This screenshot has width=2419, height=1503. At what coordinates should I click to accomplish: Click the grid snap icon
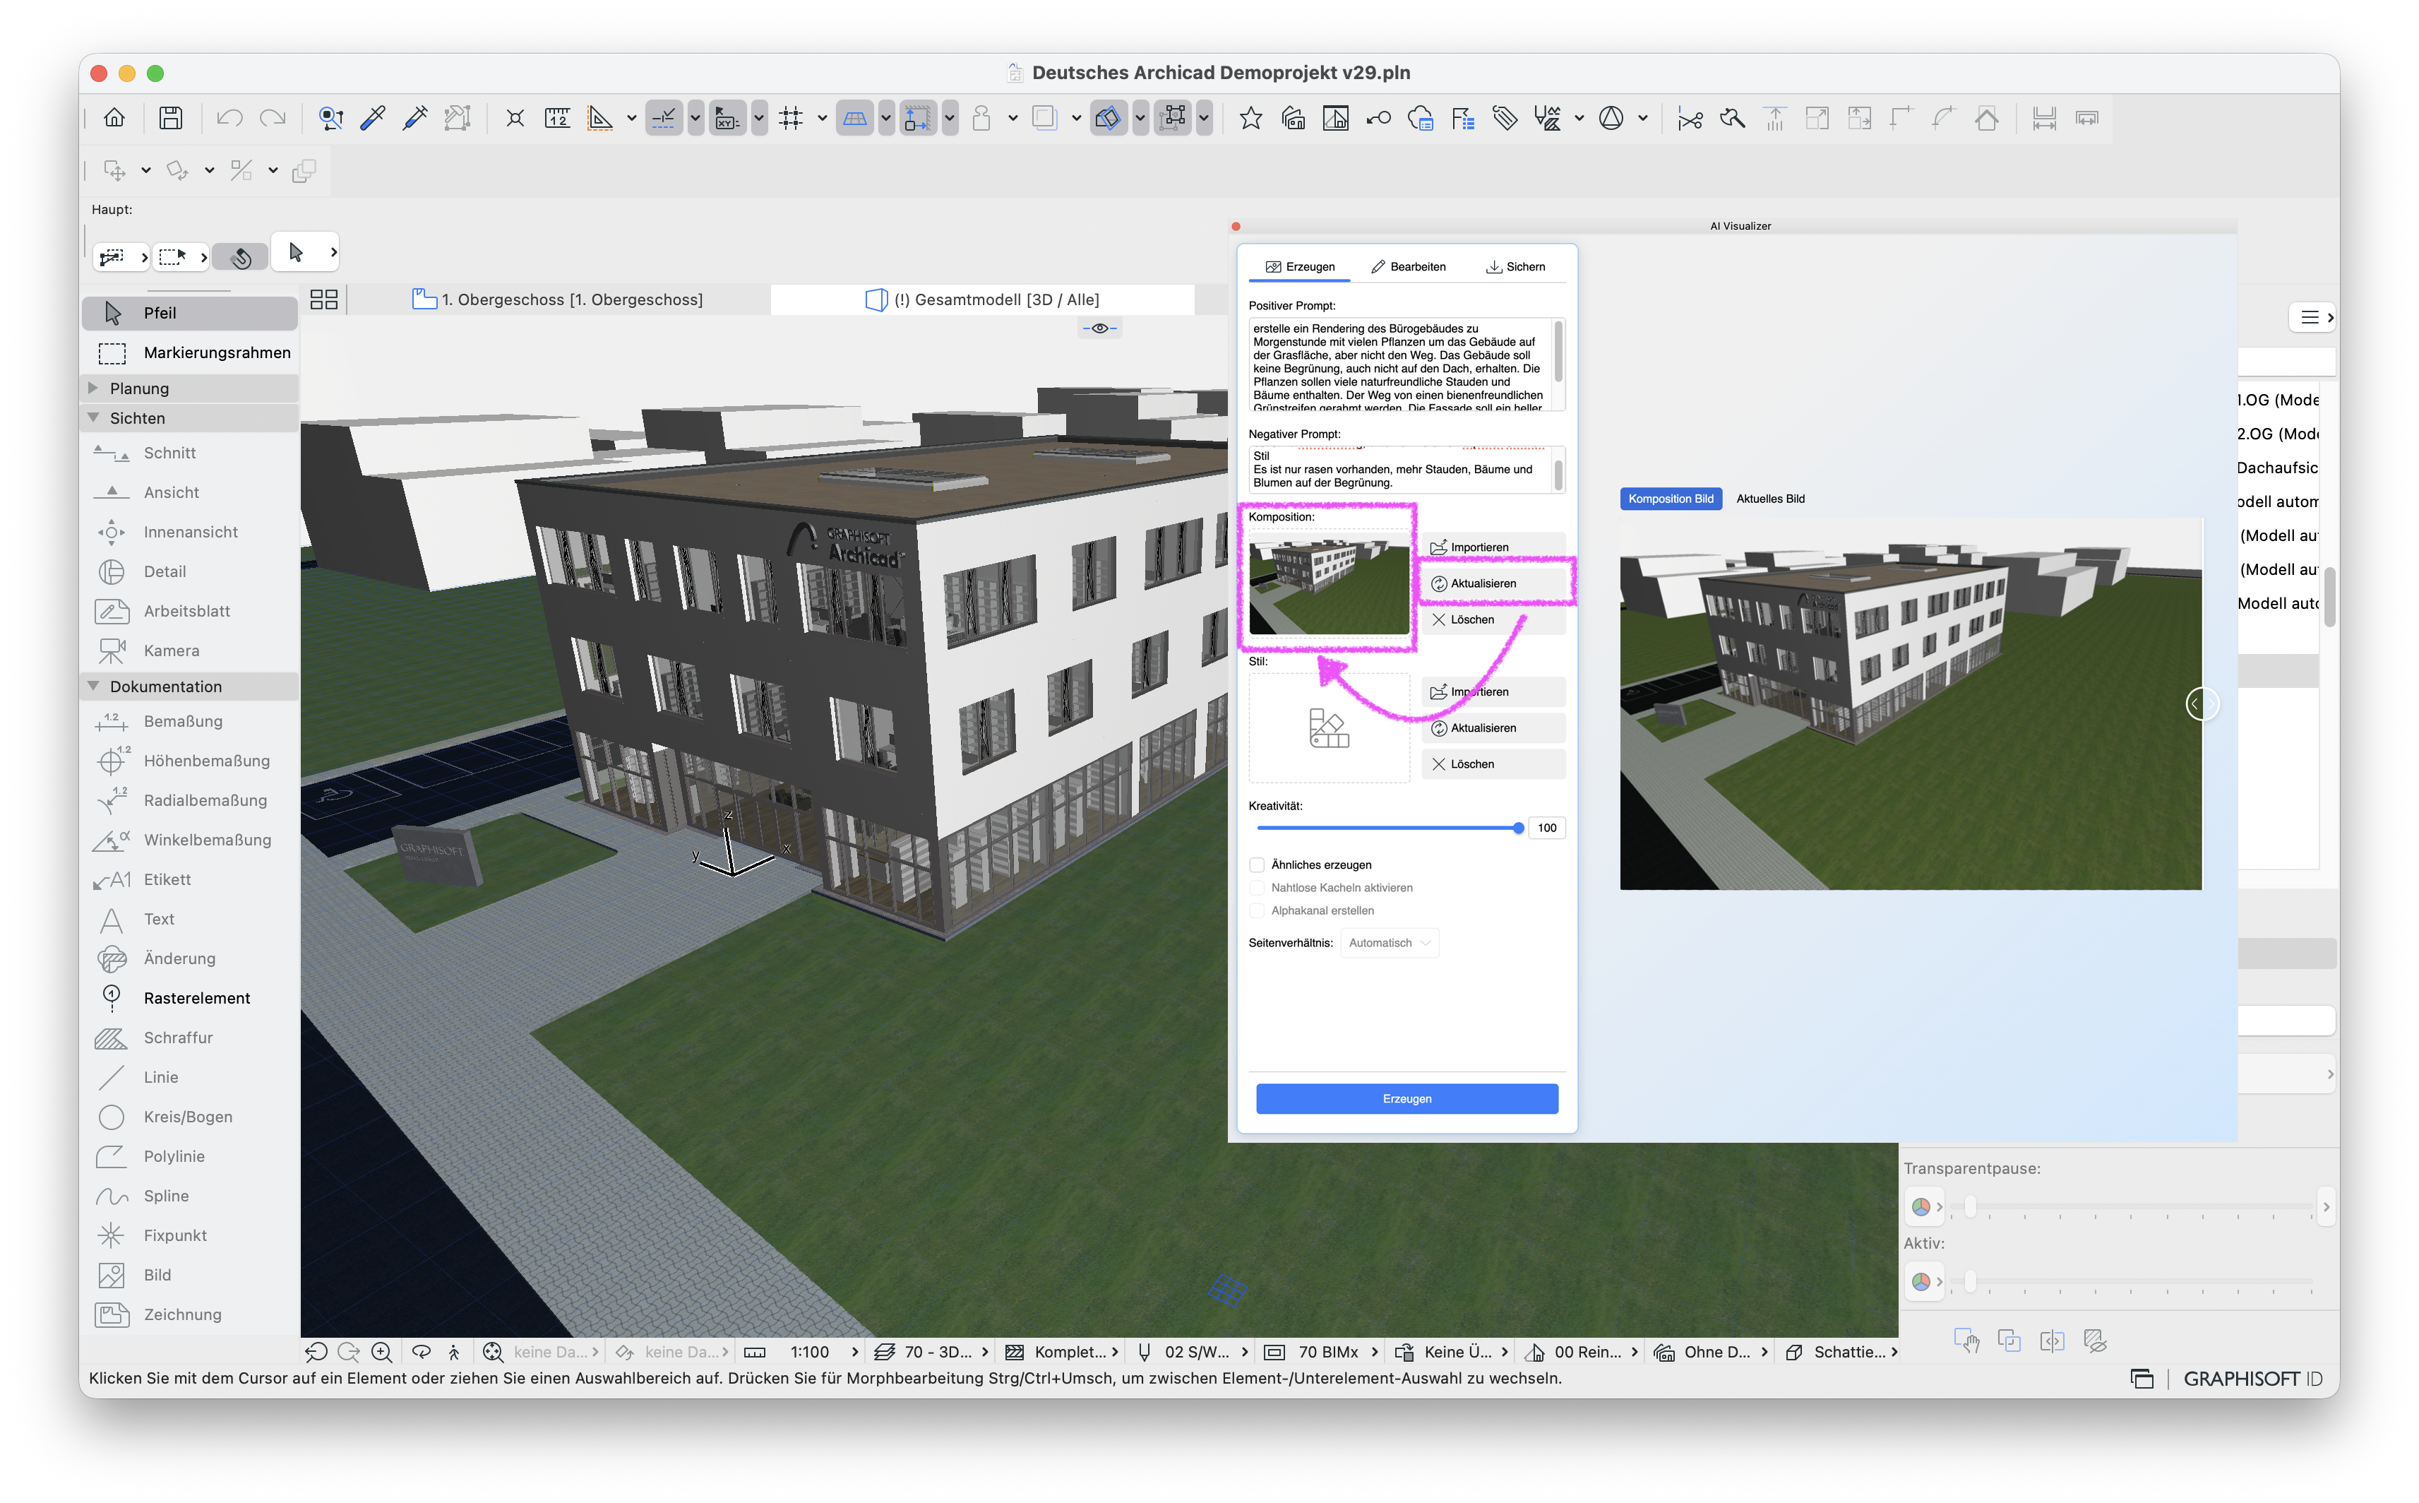click(x=791, y=118)
